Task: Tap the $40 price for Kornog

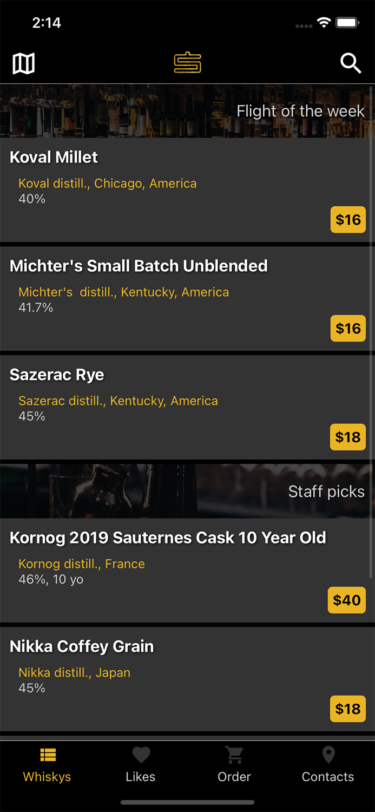Action: pos(347,600)
